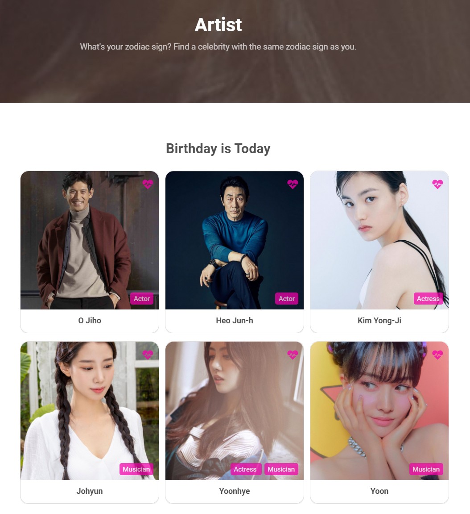Open O Jiho's name link
This screenshot has width=470, height=514.
(90, 321)
